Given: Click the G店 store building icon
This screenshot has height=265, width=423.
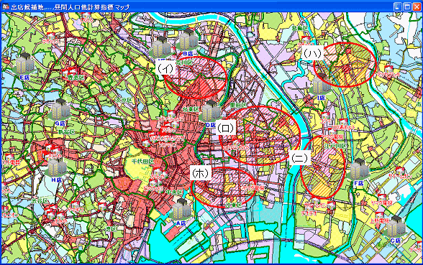Looking at the screenshot, I should coord(60,109).
